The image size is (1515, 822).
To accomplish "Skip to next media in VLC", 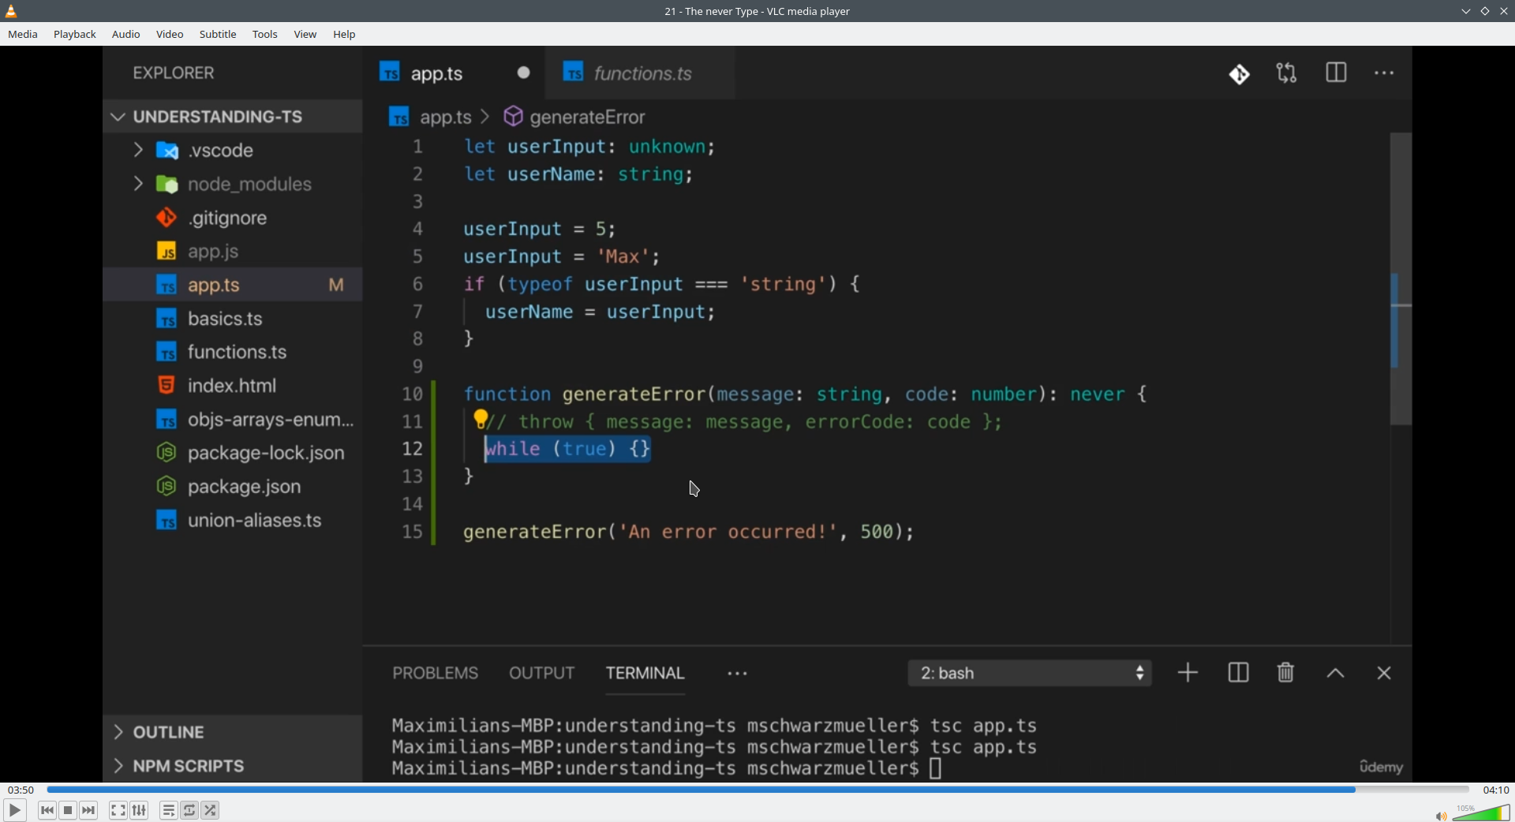I will (x=89, y=810).
